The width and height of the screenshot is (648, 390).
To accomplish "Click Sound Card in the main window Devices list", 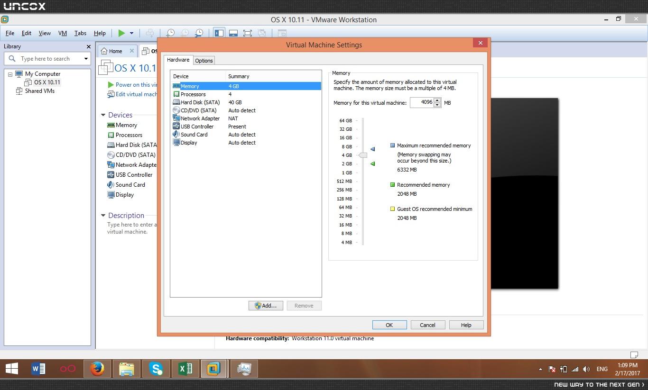I will point(126,185).
